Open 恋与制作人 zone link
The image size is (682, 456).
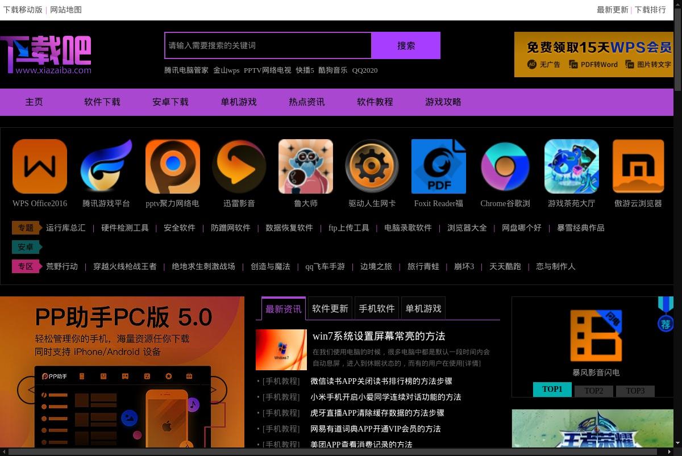tap(556, 266)
